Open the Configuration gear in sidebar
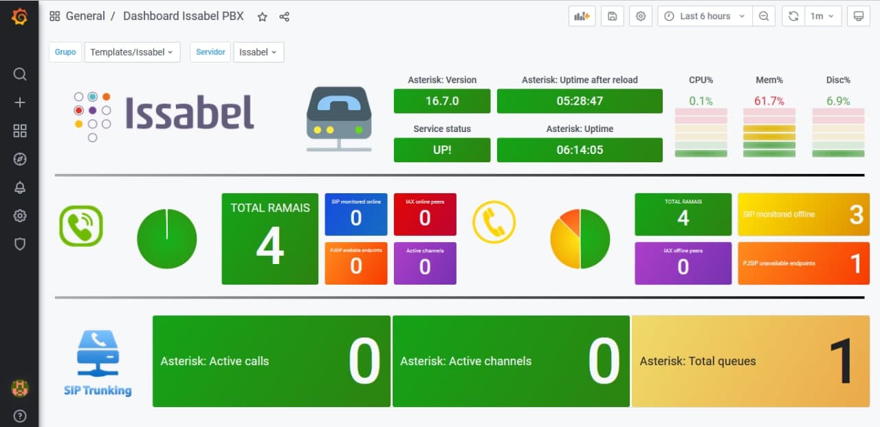The height and width of the screenshot is (427, 880). 20,216
